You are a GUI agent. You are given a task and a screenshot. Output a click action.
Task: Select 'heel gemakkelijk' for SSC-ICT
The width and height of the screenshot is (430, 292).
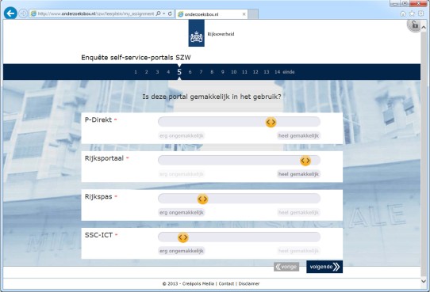pyautogui.click(x=298, y=251)
